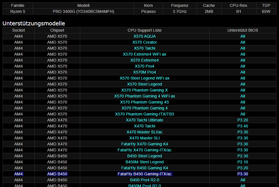The width and height of the screenshot is (279, 187).
Task: Open the X570 Creator link
Action: click(144, 42)
